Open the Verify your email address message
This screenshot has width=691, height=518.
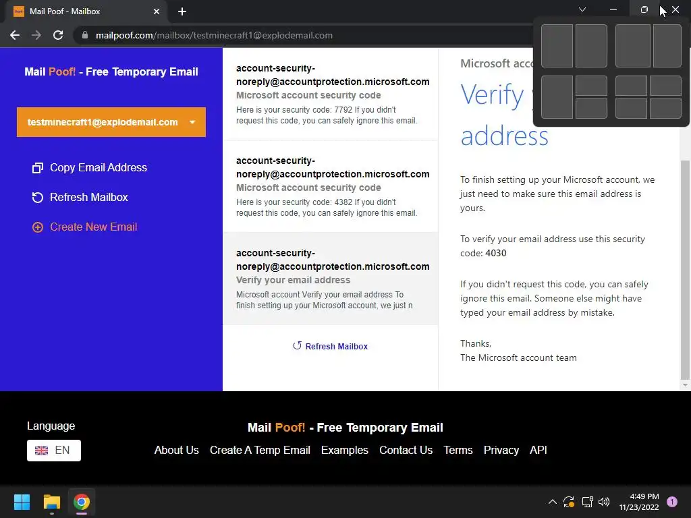click(x=330, y=279)
